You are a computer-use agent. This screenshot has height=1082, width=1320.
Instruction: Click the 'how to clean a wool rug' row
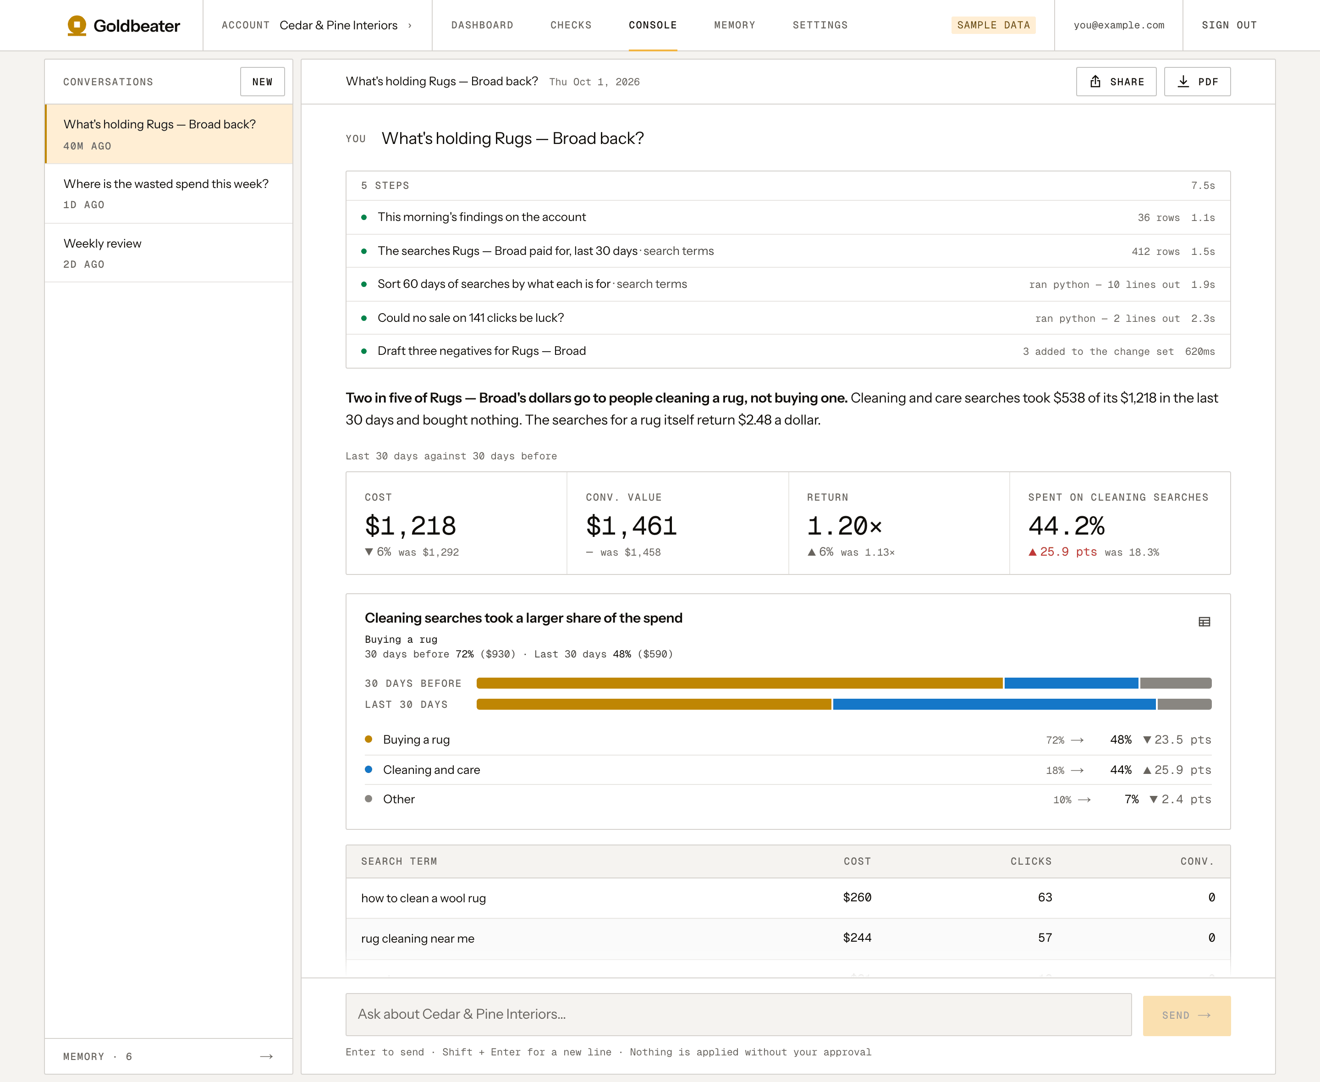click(x=787, y=898)
